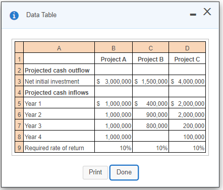This screenshot has width=223, height=190.
Task: Click the Project A heading cell
Action: click(x=114, y=58)
